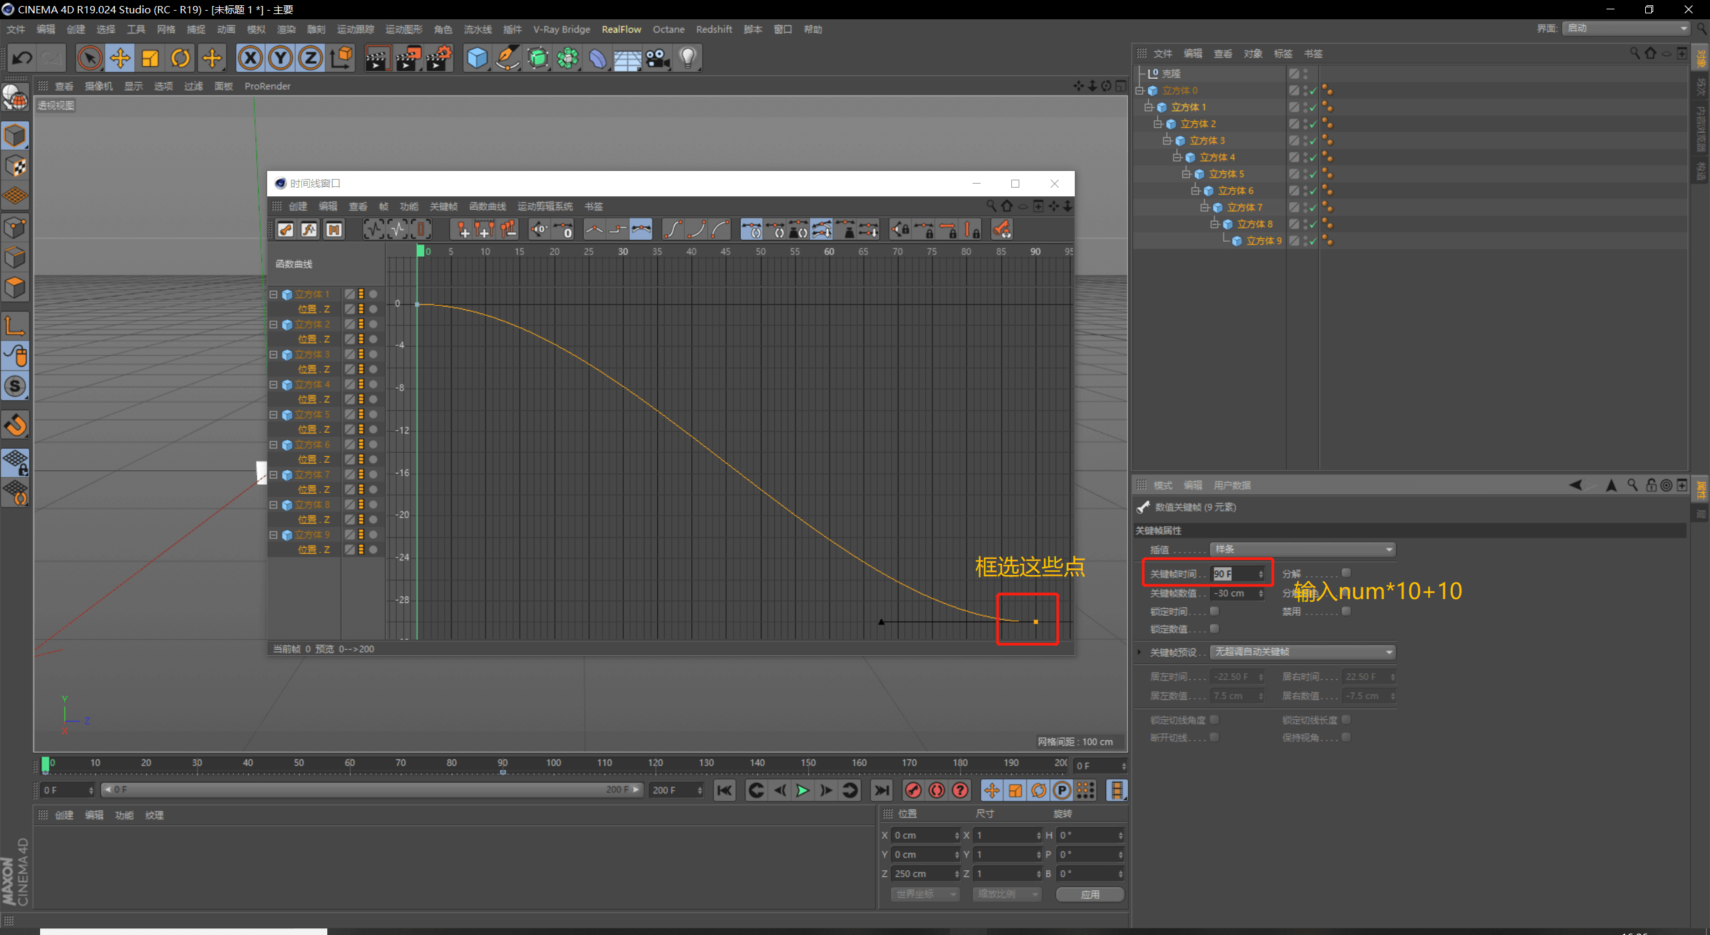Image resolution: width=1710 pixels, height=935 pixels.
Task: Click the 0 F to 200 F range slider
Action: pyautogui.click(x=372, y=790)
